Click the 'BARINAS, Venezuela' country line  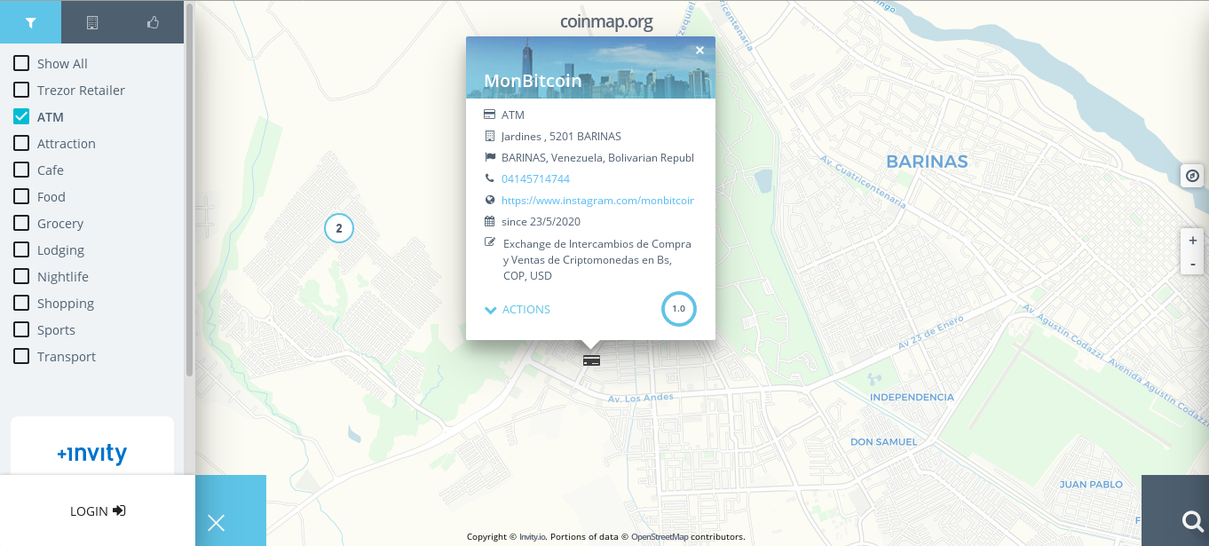(x=597, y=158)
